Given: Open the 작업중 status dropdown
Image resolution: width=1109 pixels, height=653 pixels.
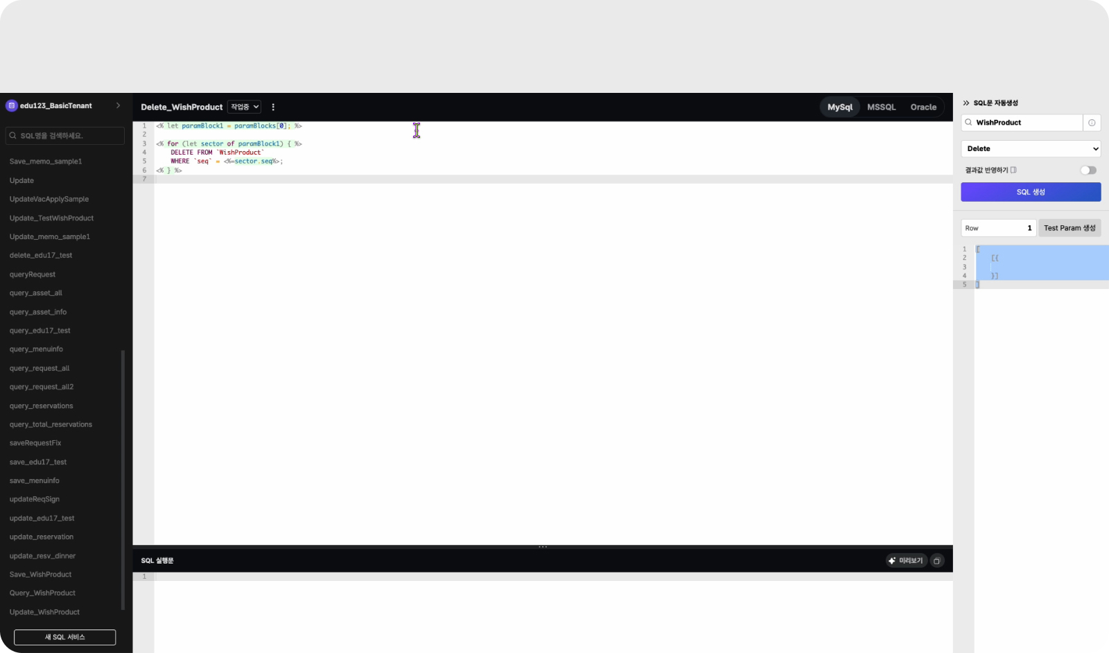Looking at the screenshot, I should (x=244, y=107).
